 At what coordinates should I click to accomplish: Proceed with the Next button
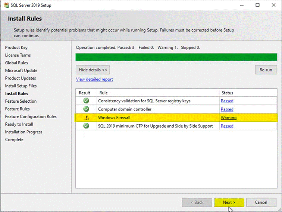[229, 202]
